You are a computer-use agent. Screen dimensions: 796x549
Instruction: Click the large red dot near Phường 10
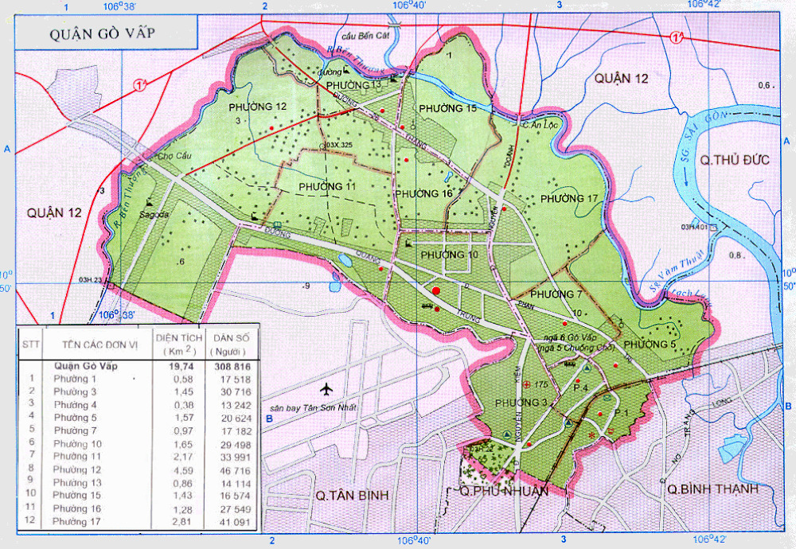coord(436,290)
